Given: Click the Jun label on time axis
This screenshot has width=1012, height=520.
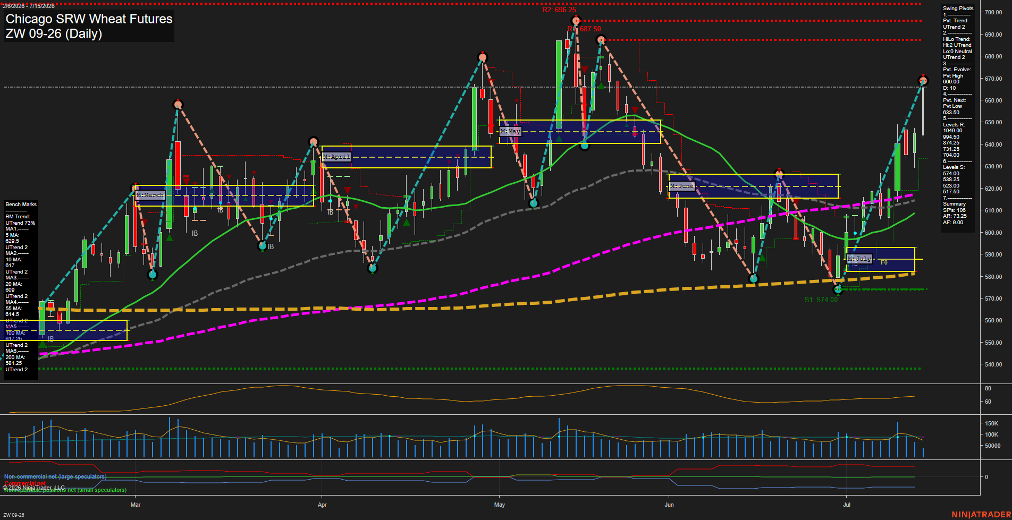Looking at the screenshot, I should [669, 505].
